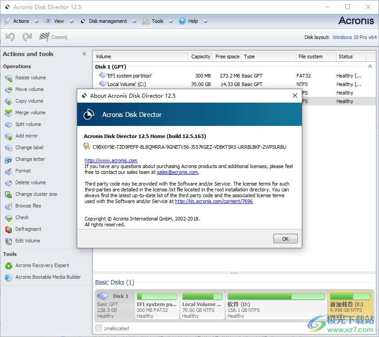This screenshot has width=379, height=337.
Task: Click the Add mirror icon
Action: (9, 136)
